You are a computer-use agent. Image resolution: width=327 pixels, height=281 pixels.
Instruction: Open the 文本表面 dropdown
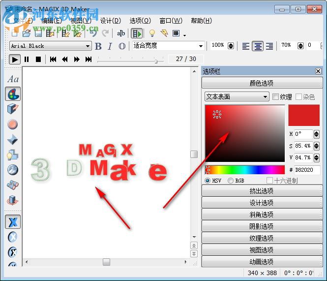coord(237,96)
